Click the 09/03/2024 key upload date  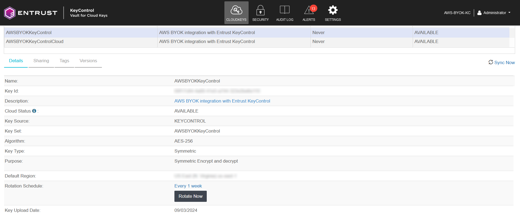(x=186, y=210)
